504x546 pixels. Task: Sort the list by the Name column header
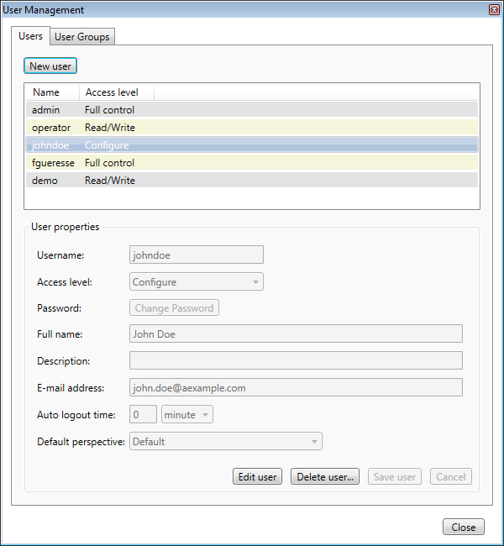point(46,92)
